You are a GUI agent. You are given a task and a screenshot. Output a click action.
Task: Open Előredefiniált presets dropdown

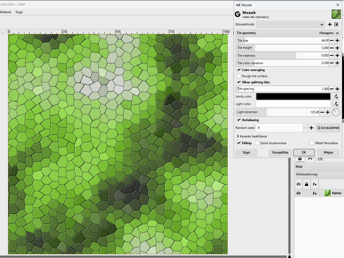click(291, 24)
